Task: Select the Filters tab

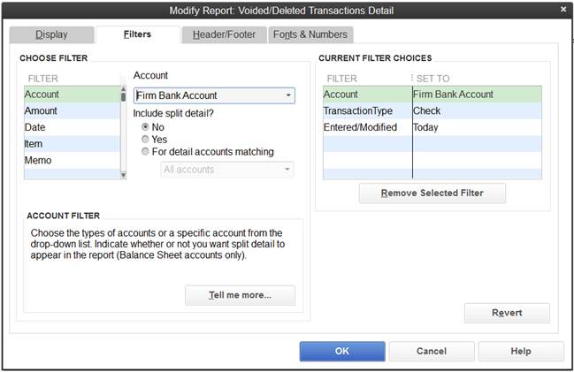Action: [x=136, y=34]
